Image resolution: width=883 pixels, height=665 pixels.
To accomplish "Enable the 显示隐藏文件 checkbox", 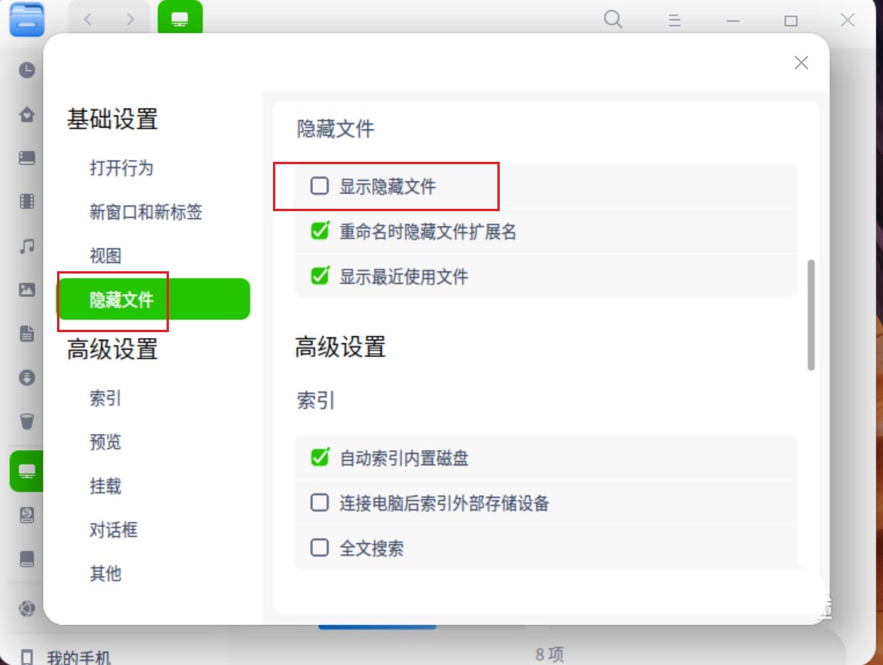I will pyautogui.click(x=319, y=186).
